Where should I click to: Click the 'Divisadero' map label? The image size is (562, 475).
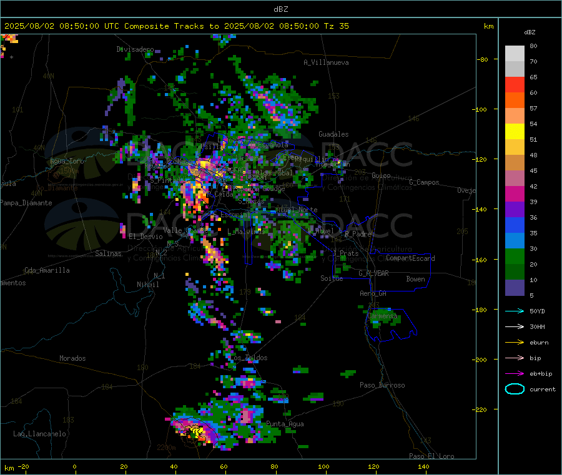pos(135,49)
